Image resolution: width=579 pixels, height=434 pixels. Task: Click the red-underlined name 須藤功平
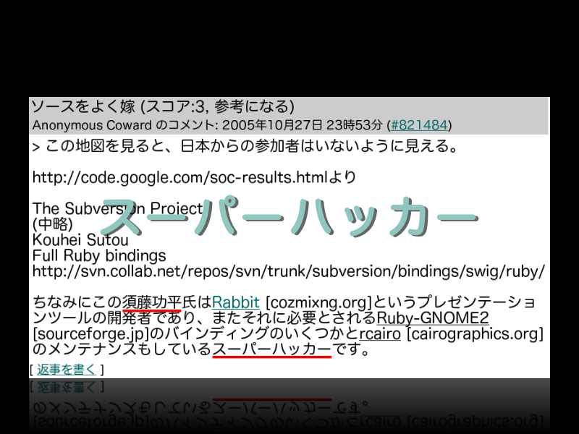tap(152, 302)
